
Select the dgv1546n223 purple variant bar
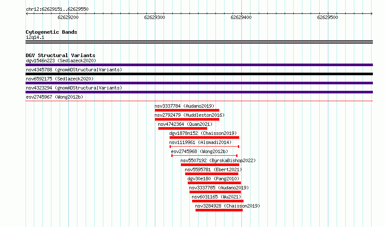pos(199,65)
